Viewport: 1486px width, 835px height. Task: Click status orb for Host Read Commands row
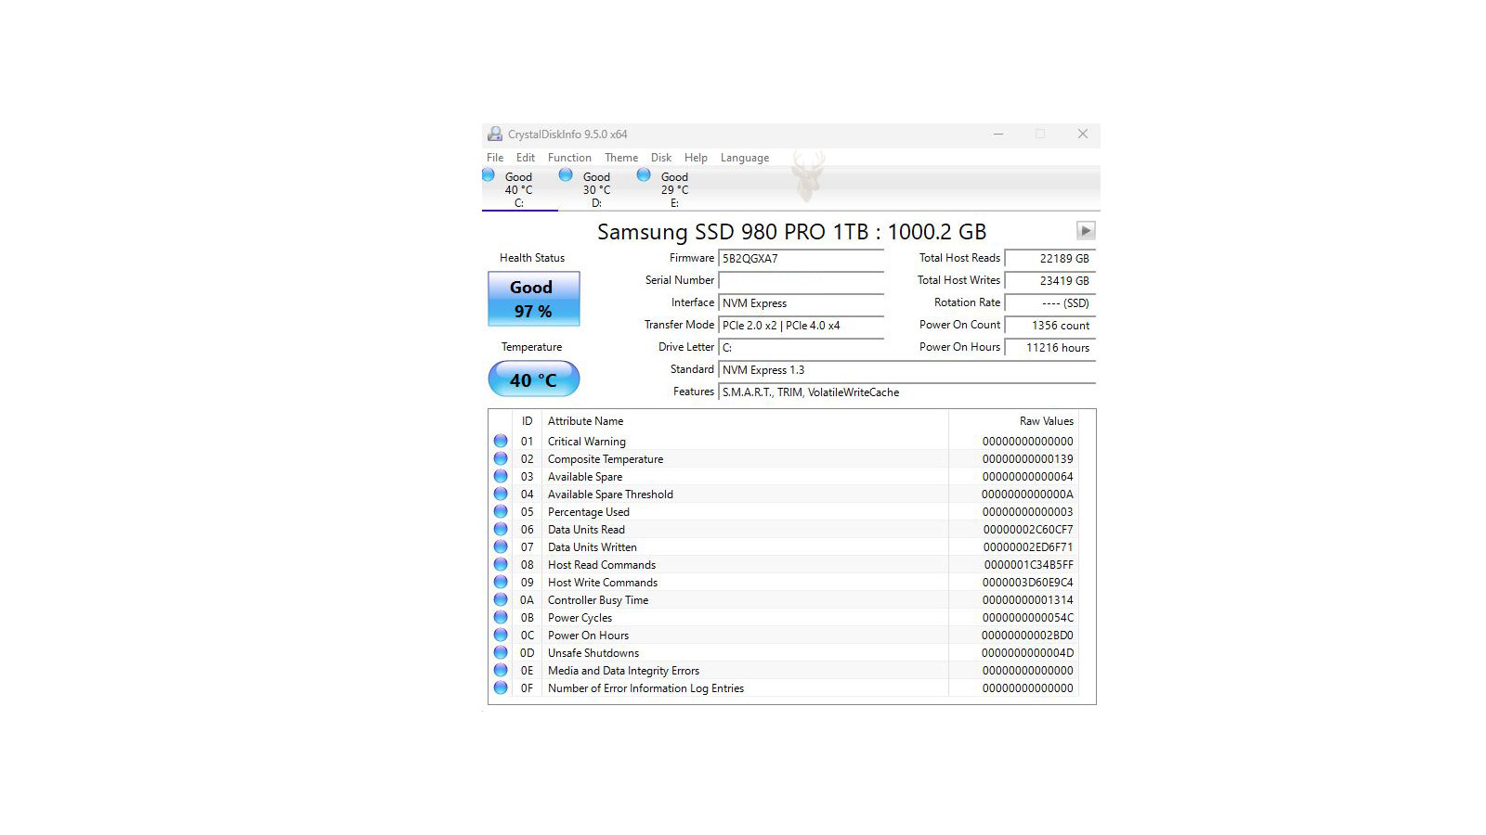[501, 565]
